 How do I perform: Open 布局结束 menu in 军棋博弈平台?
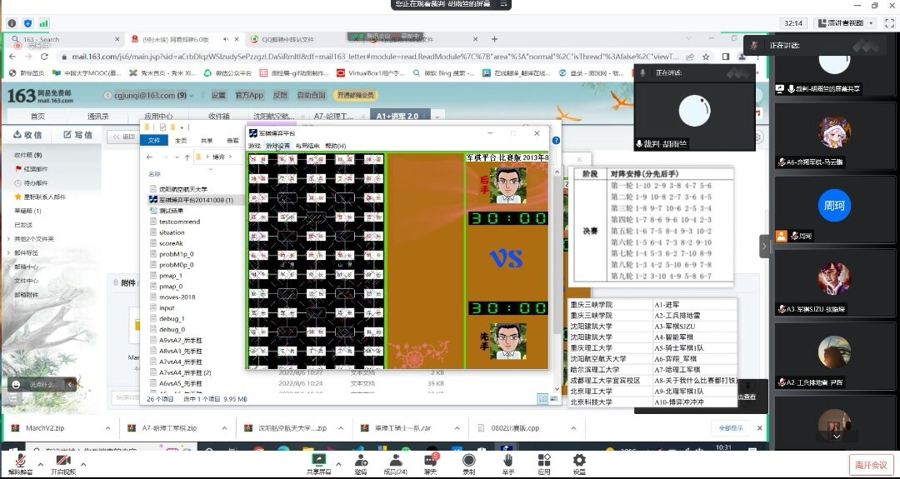pyautogui.click(x=307, y=146)
